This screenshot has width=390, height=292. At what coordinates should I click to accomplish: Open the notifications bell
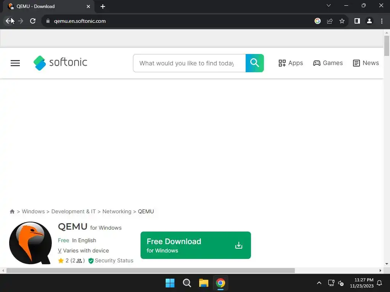[380, 283]
